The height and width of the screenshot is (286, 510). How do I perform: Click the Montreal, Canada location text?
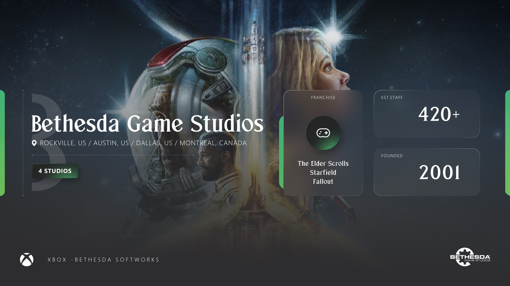point(213,143)
